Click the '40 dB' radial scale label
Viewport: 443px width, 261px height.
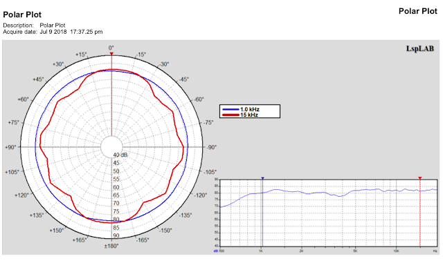(x=120, y=155)
